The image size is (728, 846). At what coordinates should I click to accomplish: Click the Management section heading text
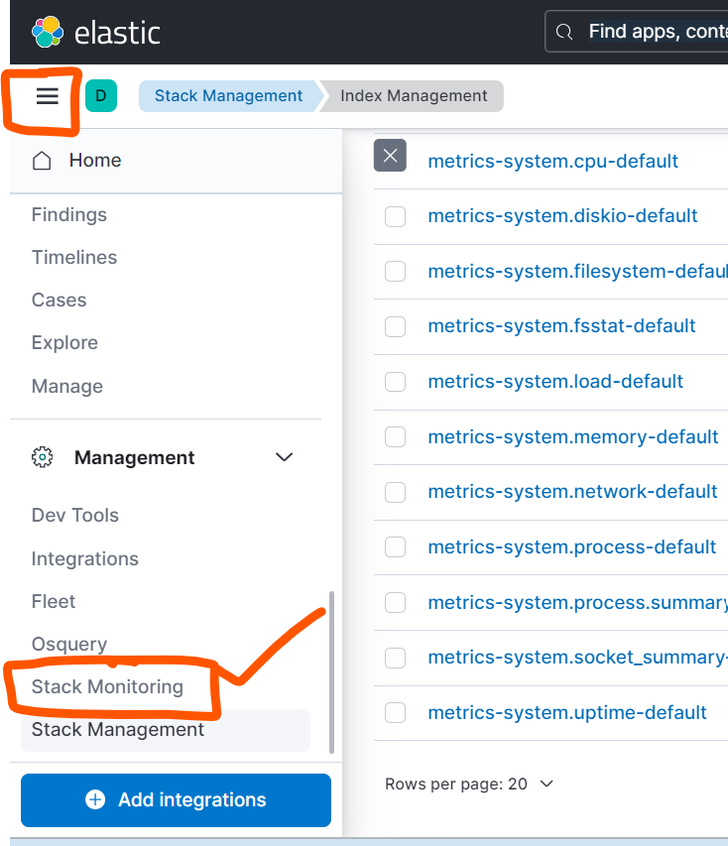134,457
